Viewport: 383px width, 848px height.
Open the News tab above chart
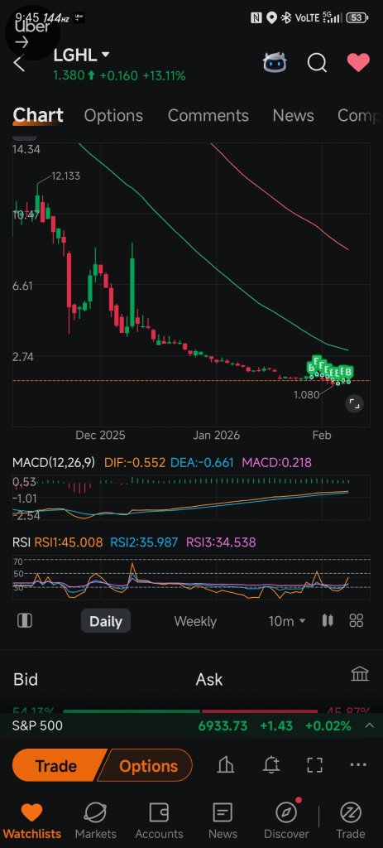click(x=294, y=115)
